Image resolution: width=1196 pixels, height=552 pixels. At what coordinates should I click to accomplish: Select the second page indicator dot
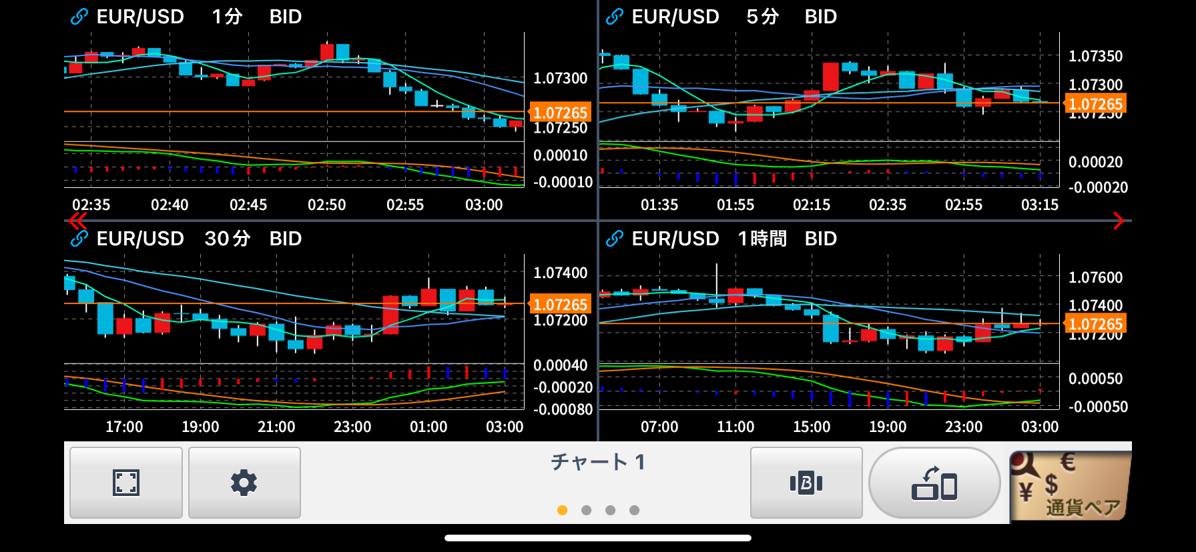point(587,510)
